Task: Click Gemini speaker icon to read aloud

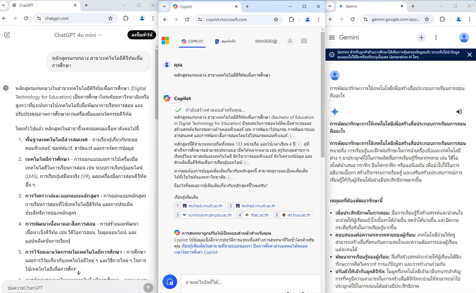Action: coord(459,112)
